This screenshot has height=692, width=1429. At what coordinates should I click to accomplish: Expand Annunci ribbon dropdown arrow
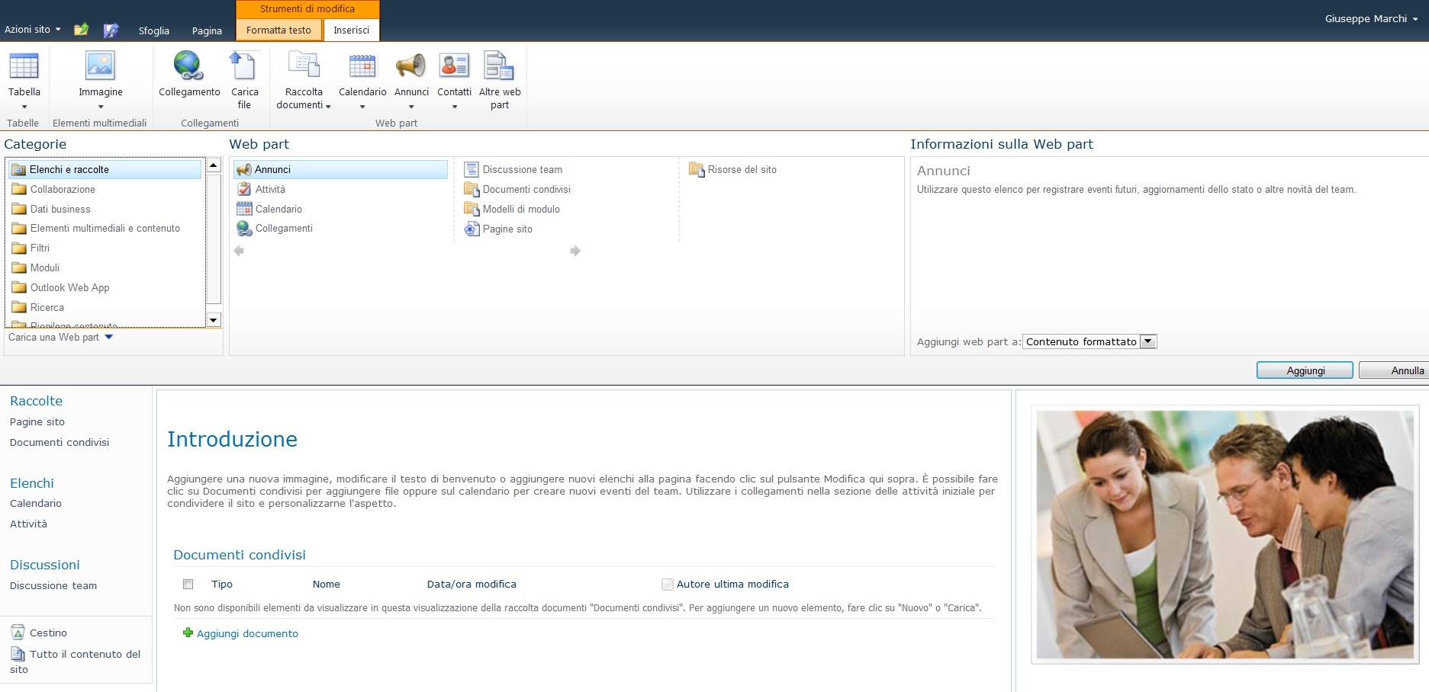411,107
